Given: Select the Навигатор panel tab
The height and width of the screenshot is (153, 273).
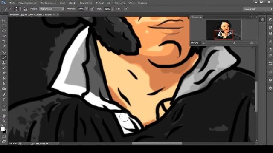Looking at the screenshot, I should click(x=196, y=17).
